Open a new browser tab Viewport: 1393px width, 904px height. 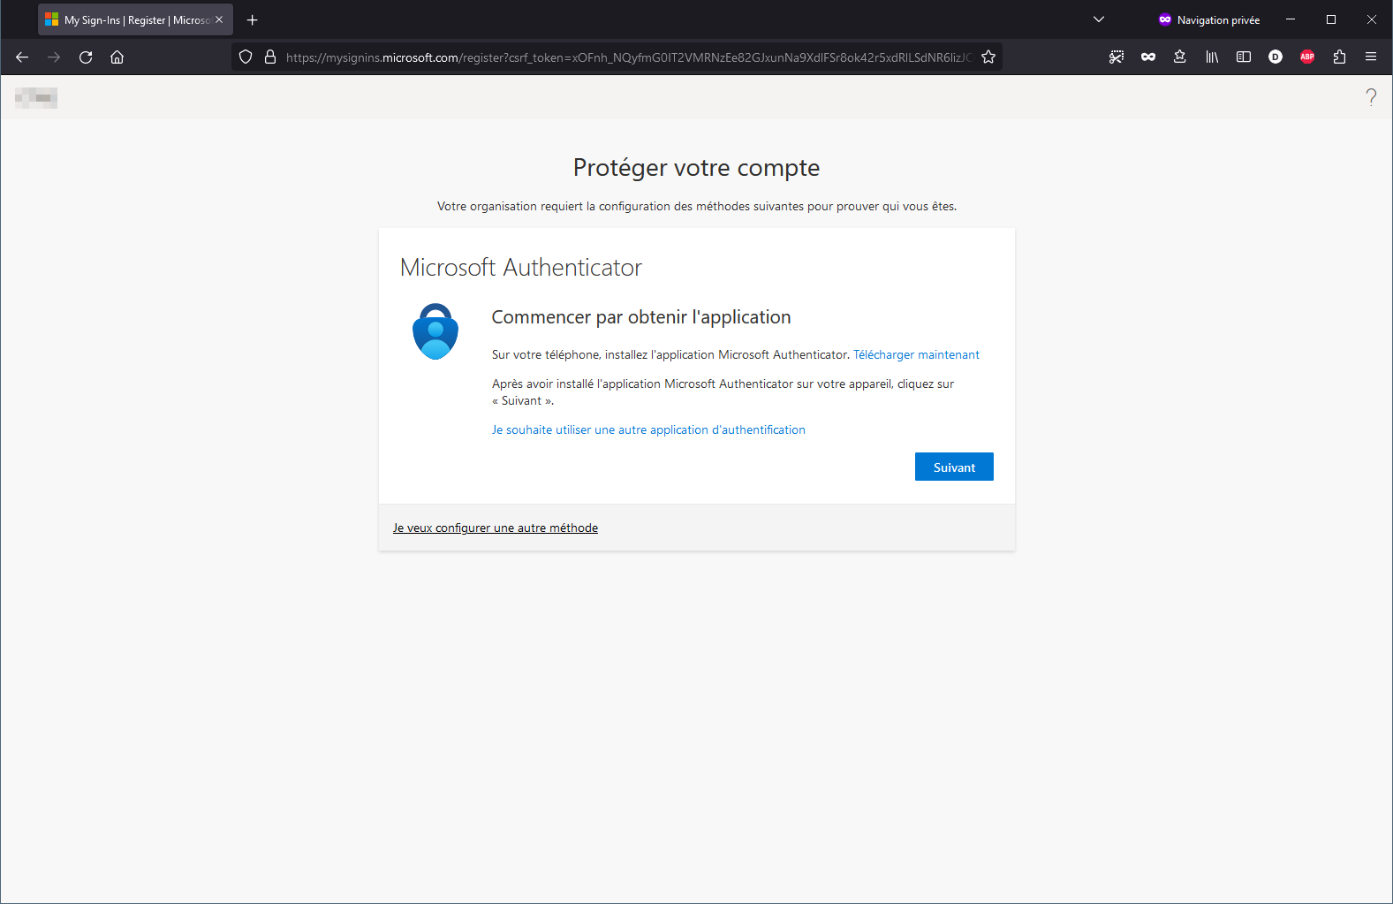(253, 19)
